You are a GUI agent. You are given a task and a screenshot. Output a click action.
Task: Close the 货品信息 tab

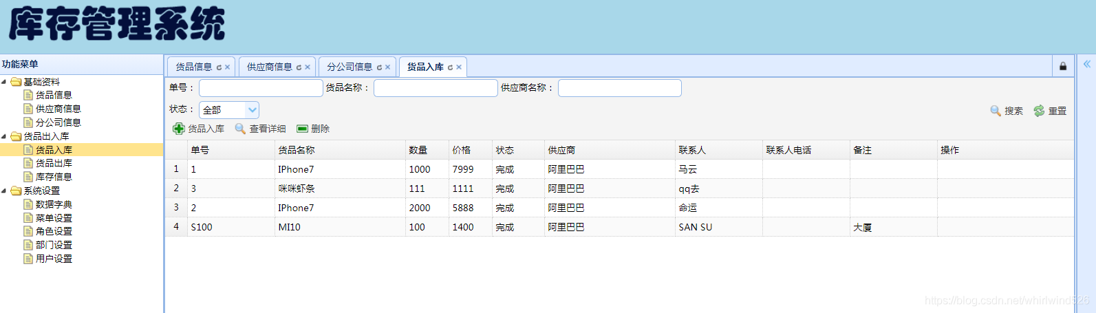coord(227,67)
